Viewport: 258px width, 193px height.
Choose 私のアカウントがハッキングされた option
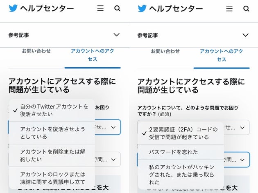[181, 175]
